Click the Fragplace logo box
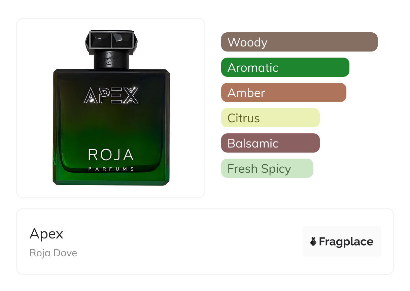This screenshot has width=410, height=291. click(342, 241)
